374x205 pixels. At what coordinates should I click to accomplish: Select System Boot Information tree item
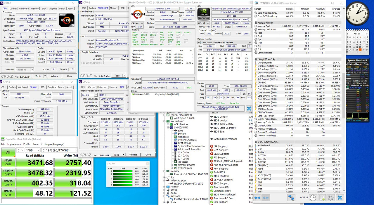[191, 146]
